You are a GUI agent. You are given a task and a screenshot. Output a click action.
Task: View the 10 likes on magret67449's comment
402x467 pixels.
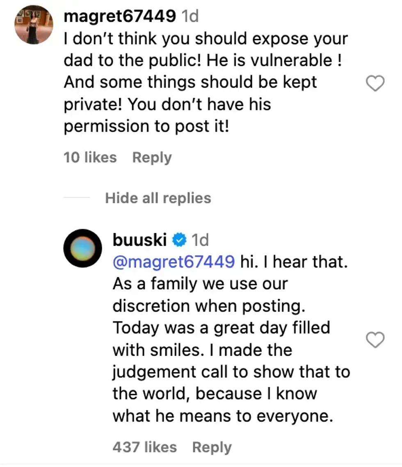(x=91, y=157)
